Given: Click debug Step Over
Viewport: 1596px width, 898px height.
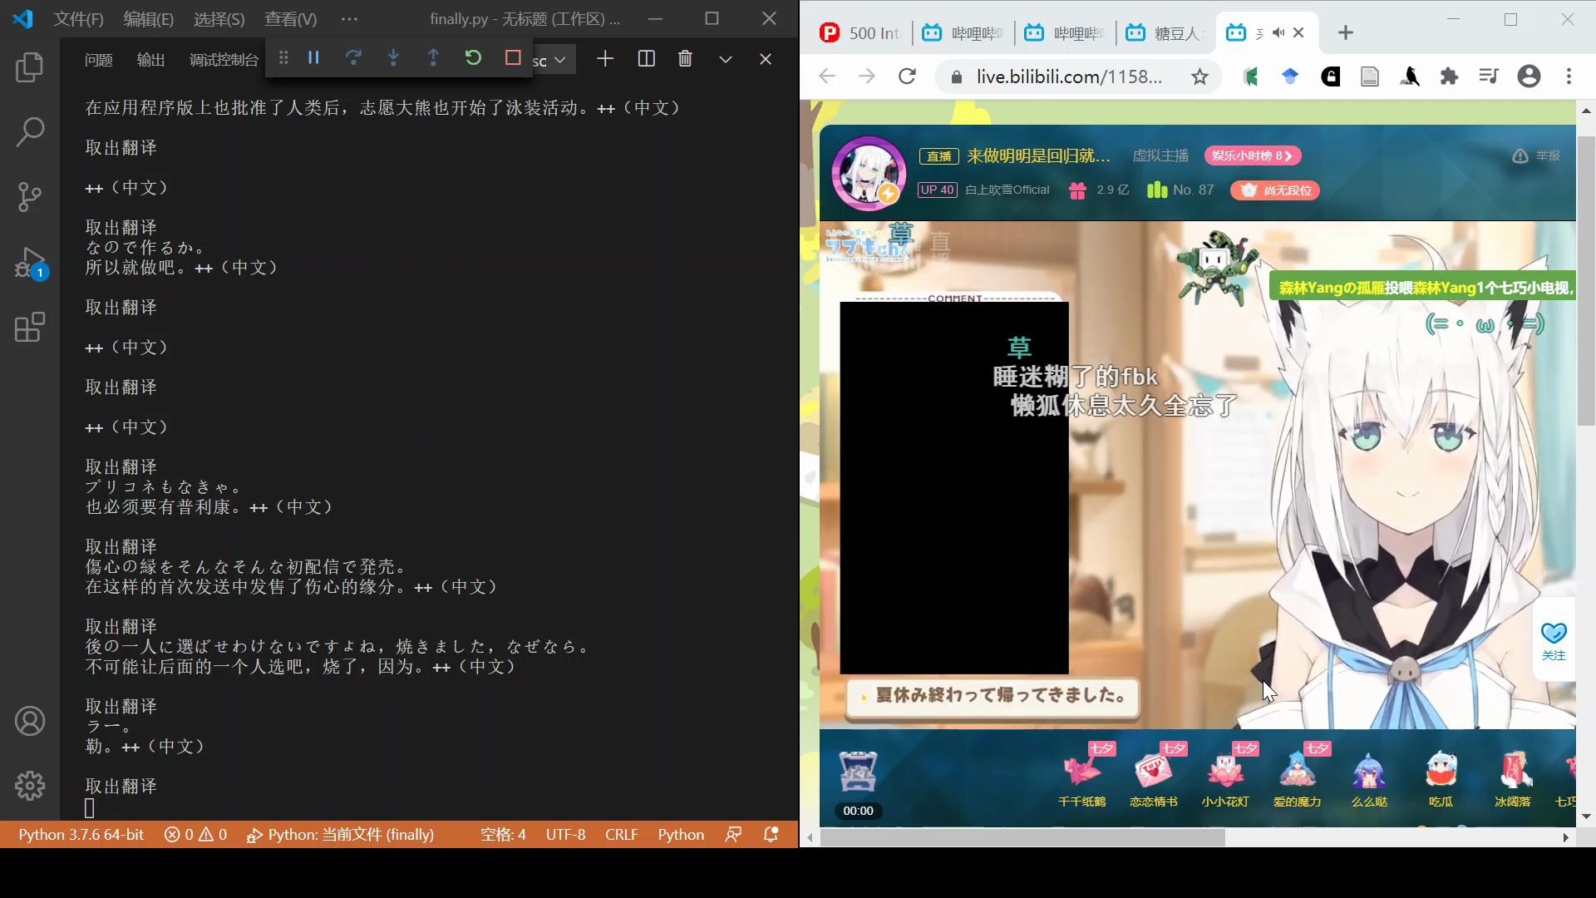Looking at the screenshot, I should (353, 57).
